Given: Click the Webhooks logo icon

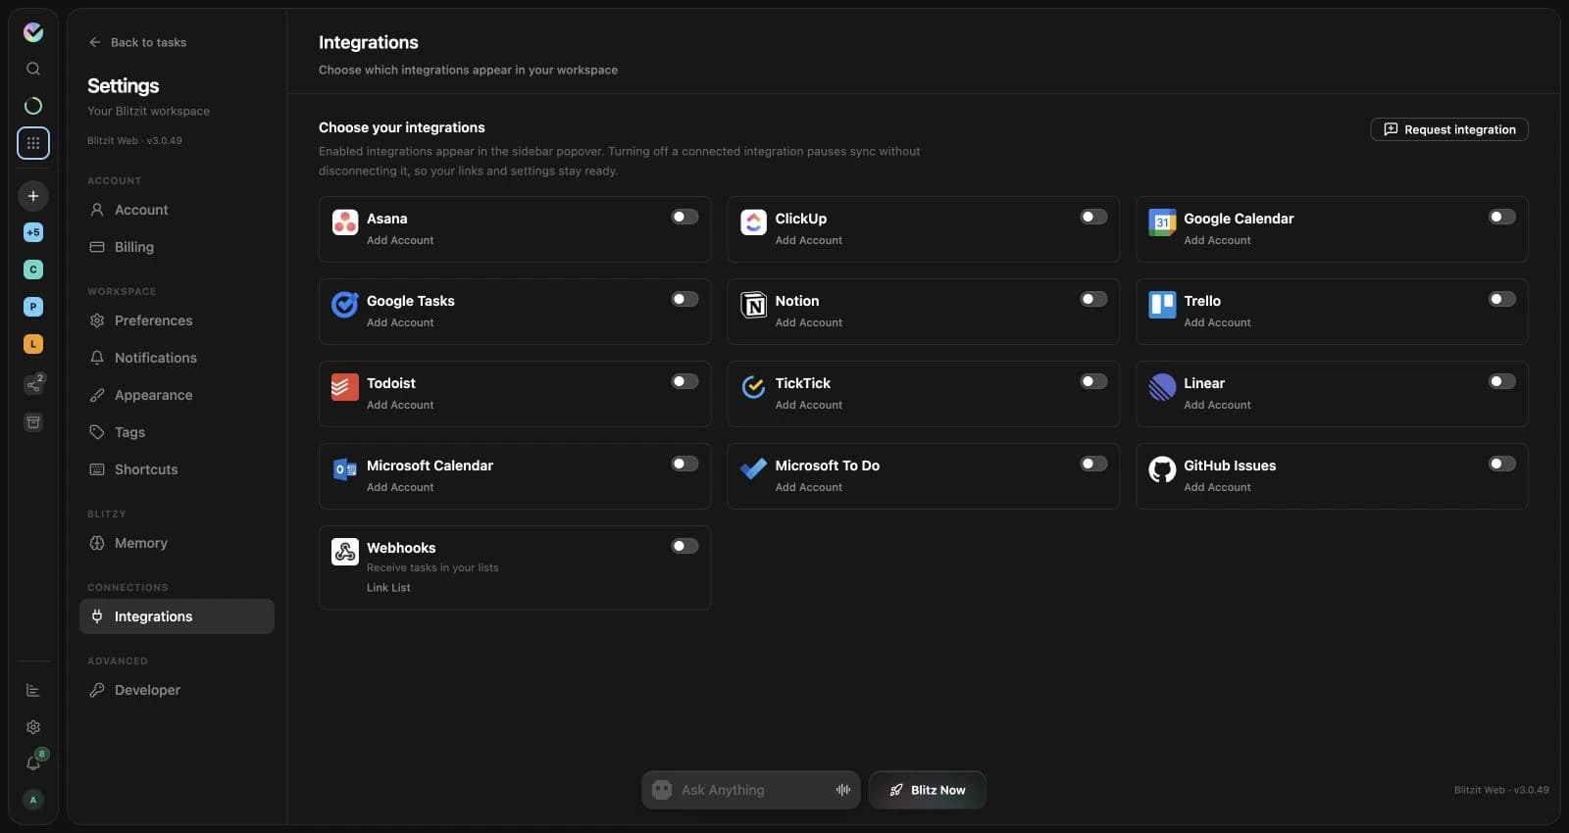Looking at the screenshot, I should click(345, 552).
